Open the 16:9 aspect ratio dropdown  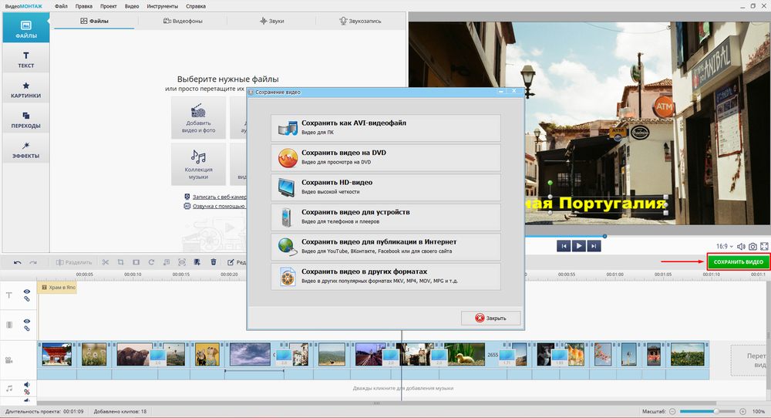coord(725,246)
